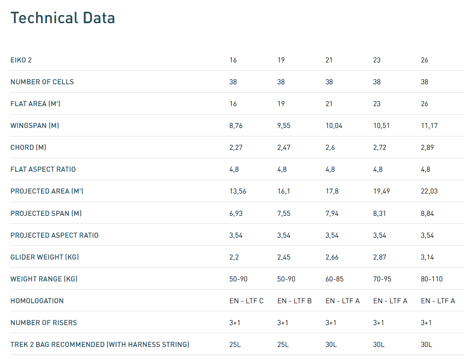Click the FLAT ASPECT RATIO label
Image resolution: width=464 pixels, height=359 pixels.
(43, 169)
